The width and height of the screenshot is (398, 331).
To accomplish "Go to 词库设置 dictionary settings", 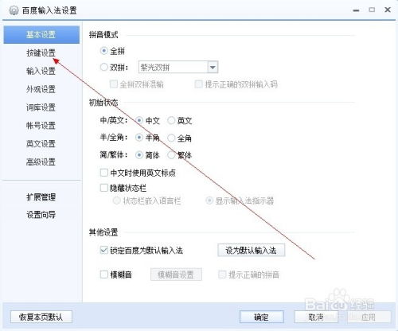I will 41,107.
